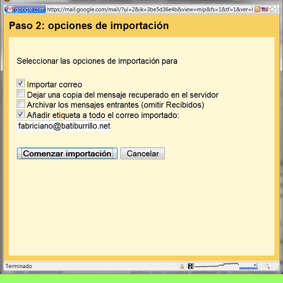Click the padlock security icon in status bar

tap(182, 266)
